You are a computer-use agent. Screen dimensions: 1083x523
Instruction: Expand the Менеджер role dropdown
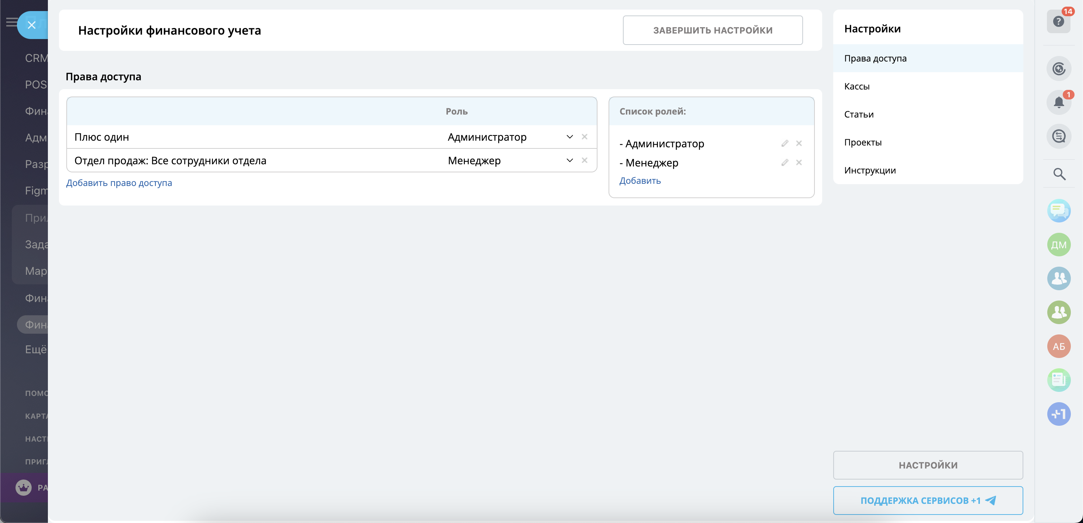coord(569,160)
